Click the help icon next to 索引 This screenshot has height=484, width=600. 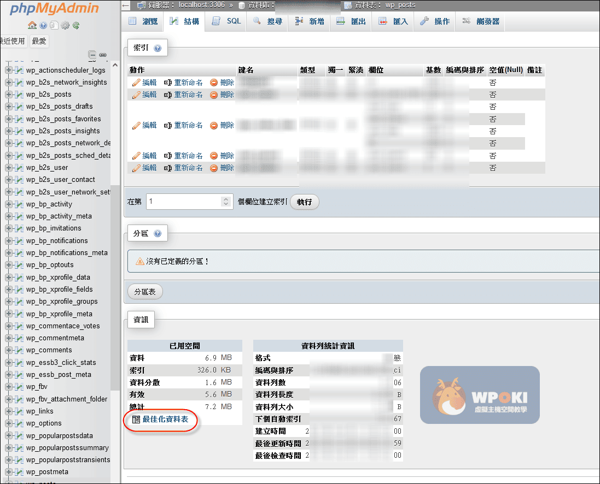coord(158,49)
